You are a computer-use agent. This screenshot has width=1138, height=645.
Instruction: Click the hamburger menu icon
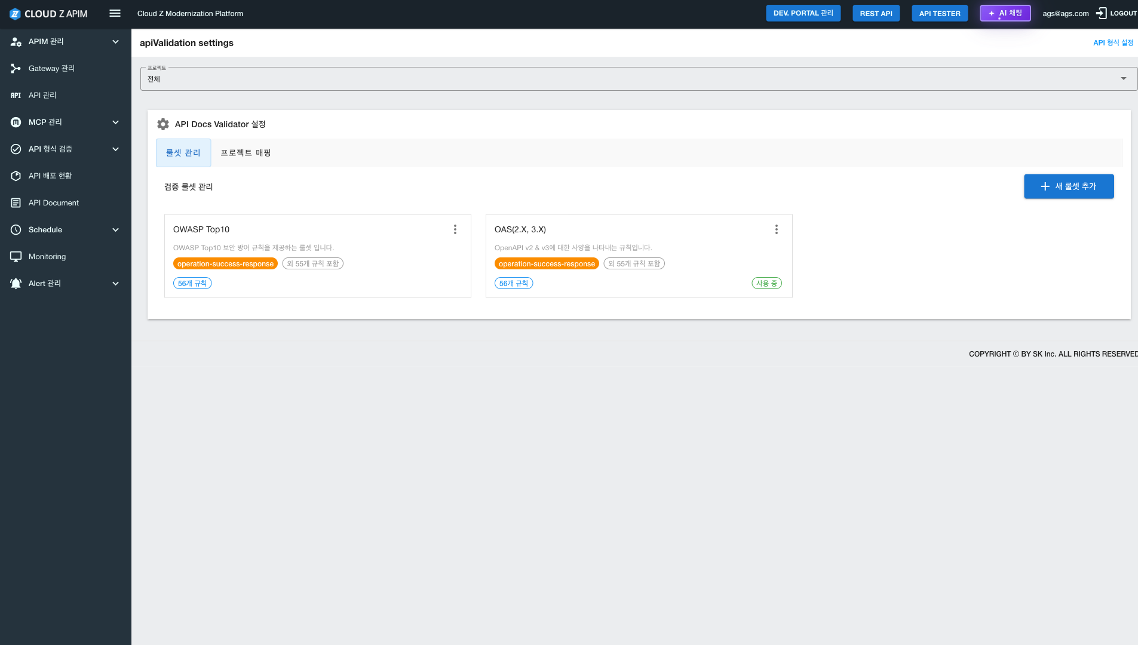click(115, 13)
